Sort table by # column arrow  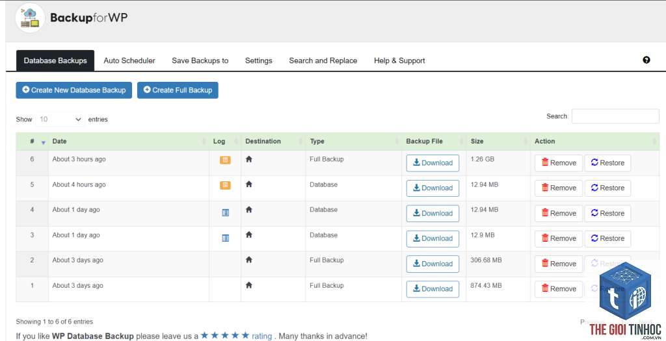tap(43, 142)
